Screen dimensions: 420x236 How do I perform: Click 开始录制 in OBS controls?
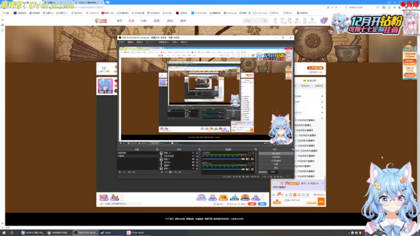click(276, 157)
